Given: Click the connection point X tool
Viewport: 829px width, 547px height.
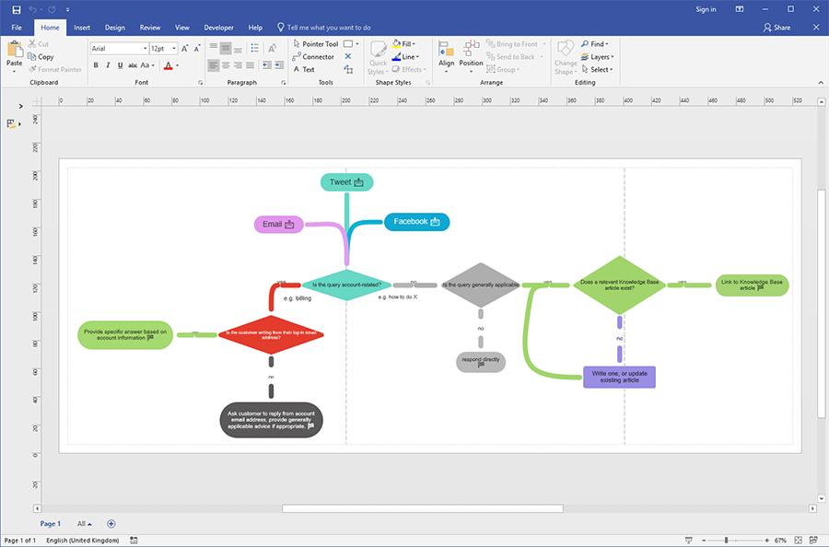Looking at the screenshot, I should (x=348, y=56).
